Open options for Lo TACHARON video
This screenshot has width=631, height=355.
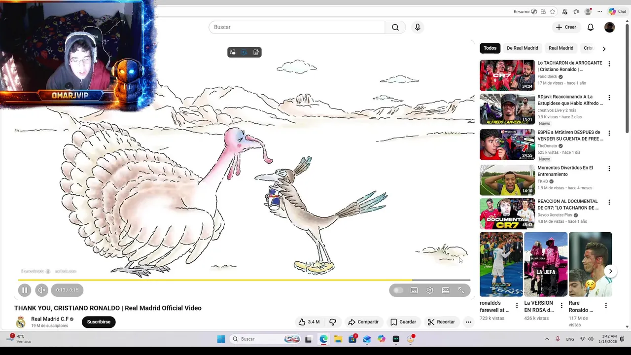click(x=609, y=64)
